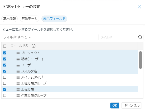Click the drag handle icon for 工程分類グループ

click(18, 83)
